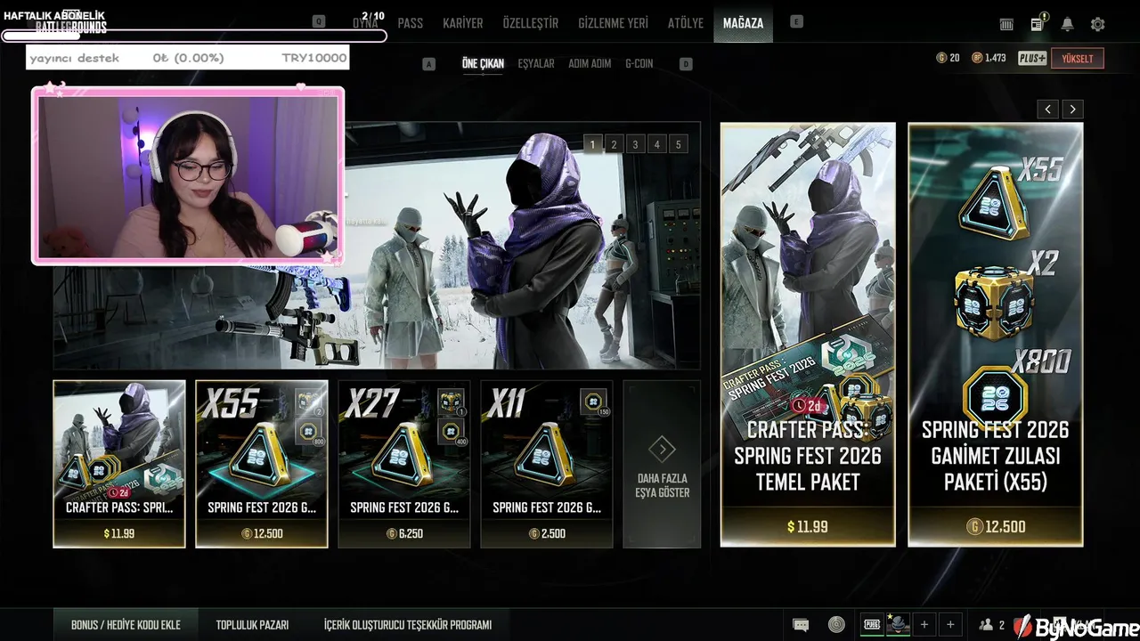Open İÇERİK OLUŞTURUCU TEŞEKKÜR PROGRAMI

pos(408,625)
